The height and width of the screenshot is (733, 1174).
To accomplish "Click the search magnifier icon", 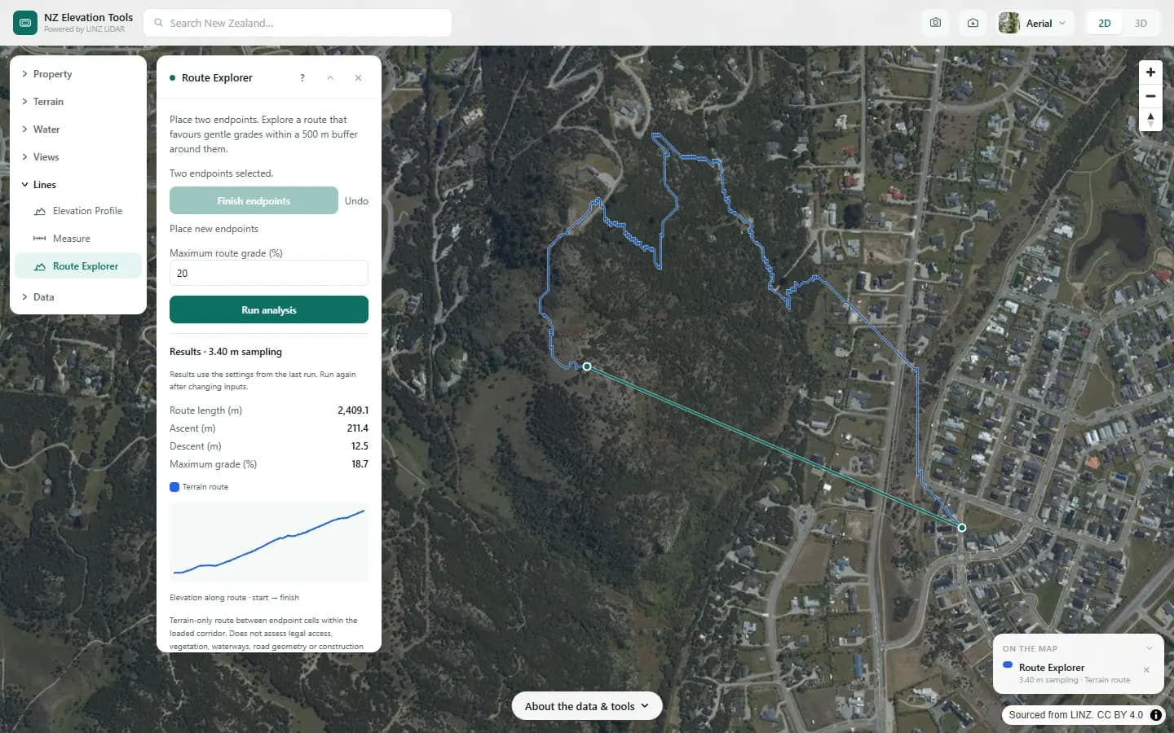I will click(158, 23).
